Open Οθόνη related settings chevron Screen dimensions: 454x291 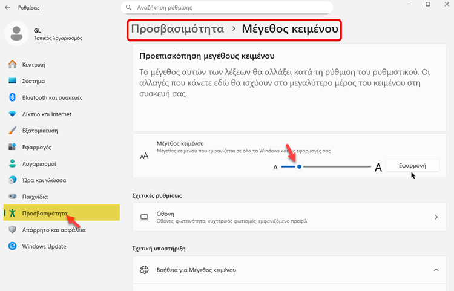tap(436, 217)
